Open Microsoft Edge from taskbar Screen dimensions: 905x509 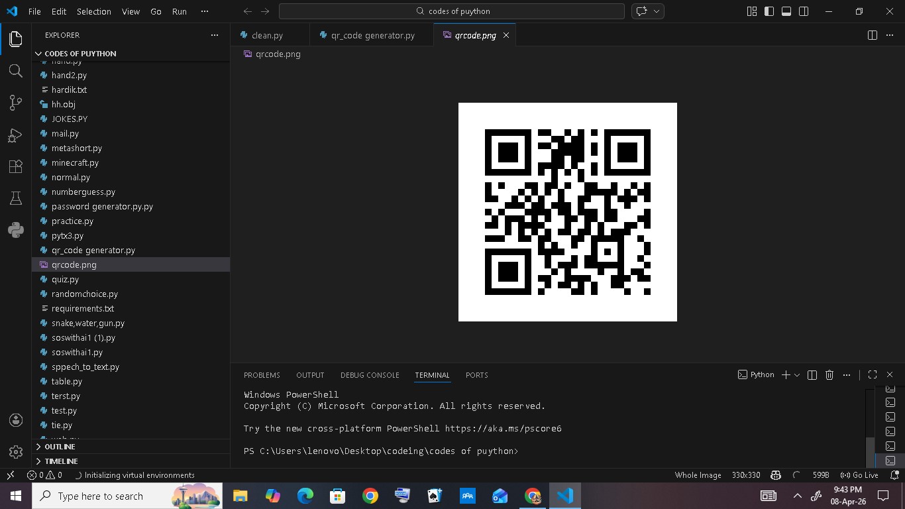pos(305,496)
